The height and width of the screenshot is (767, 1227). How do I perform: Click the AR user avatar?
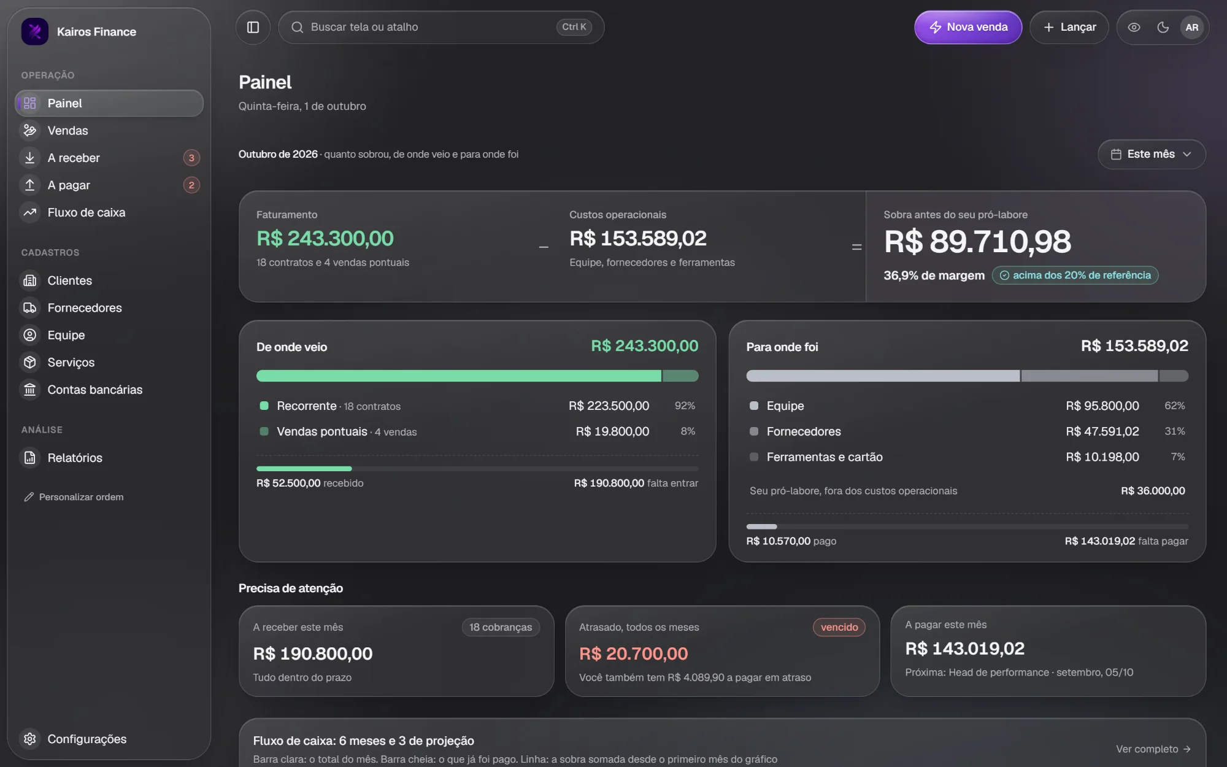coord(1191,27)
